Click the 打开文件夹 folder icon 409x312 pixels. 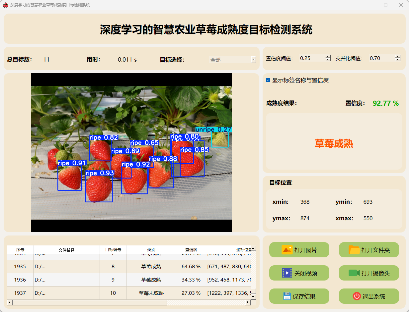(x=355, y=250)
